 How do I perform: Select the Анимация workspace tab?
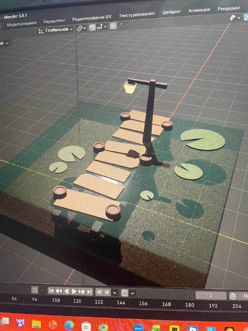point(199,10)
